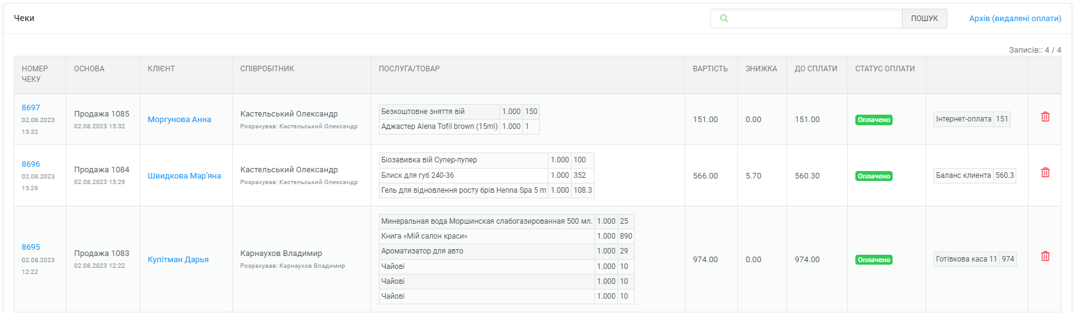Open receipt number 8696
This screenshot has width=1074, height=313.
coord(31,164)
